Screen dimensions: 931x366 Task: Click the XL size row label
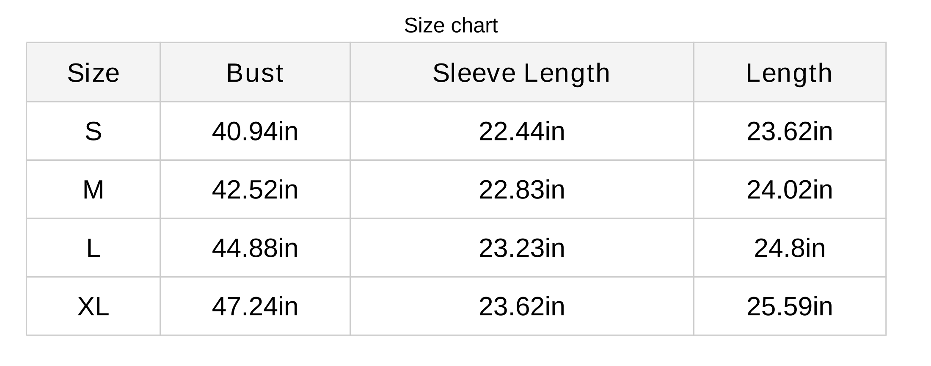(94, 306)
